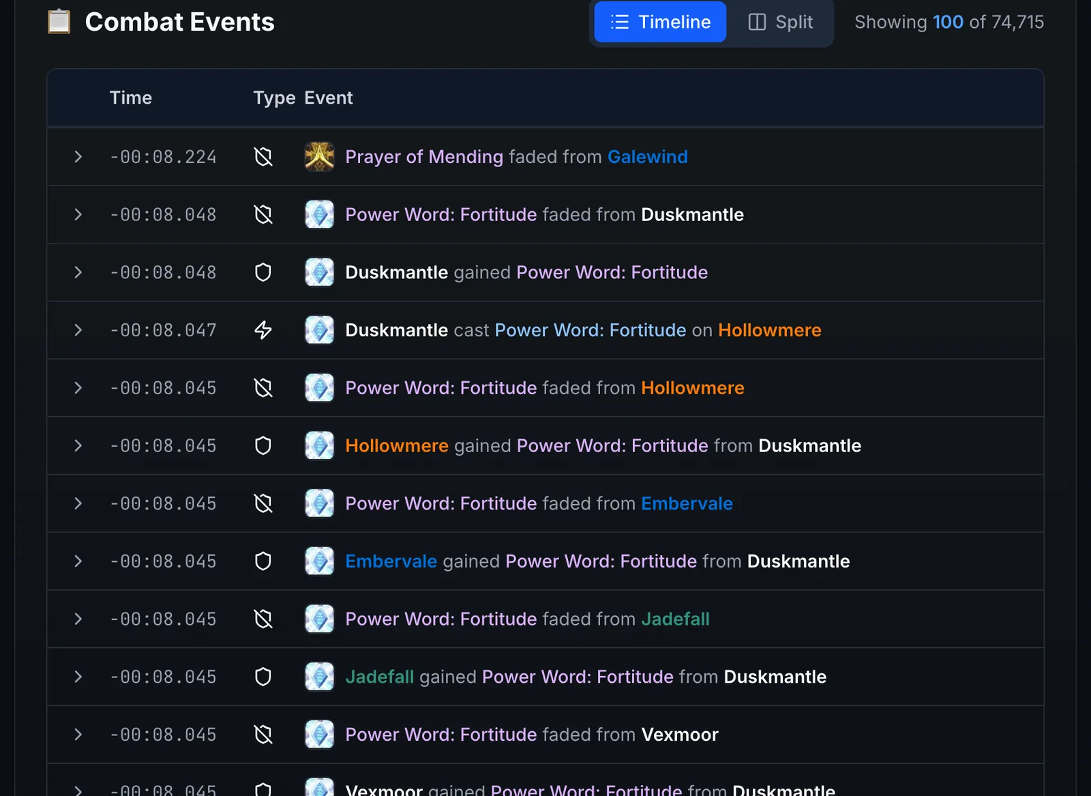1091x796 pixels.
Task: Expand the Fortitude faded from Hollowmere row
Action: (78, 388)
